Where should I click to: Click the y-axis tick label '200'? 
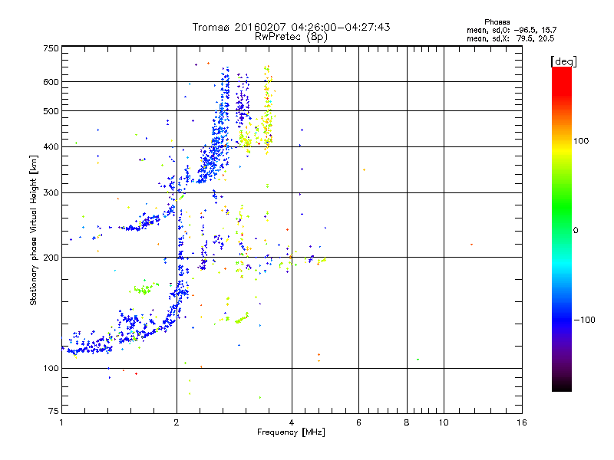51,258
